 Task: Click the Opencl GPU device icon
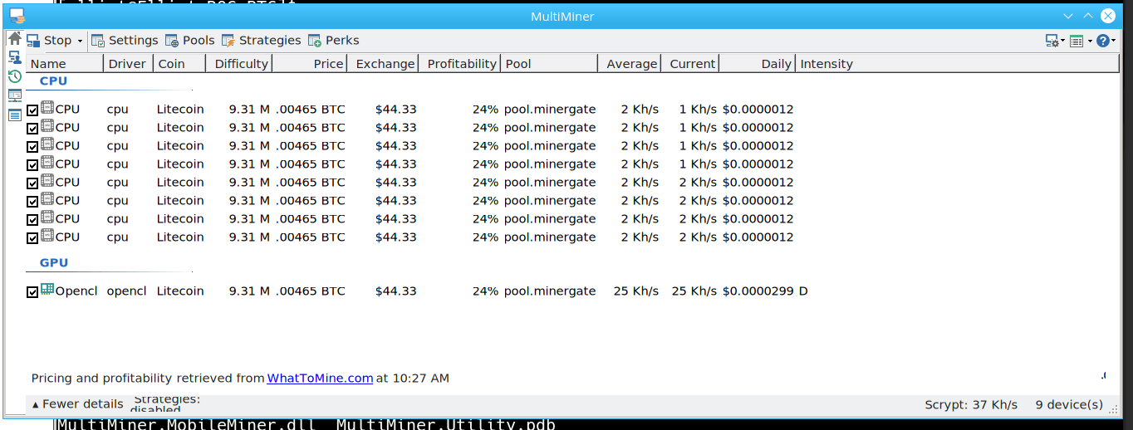47,290
